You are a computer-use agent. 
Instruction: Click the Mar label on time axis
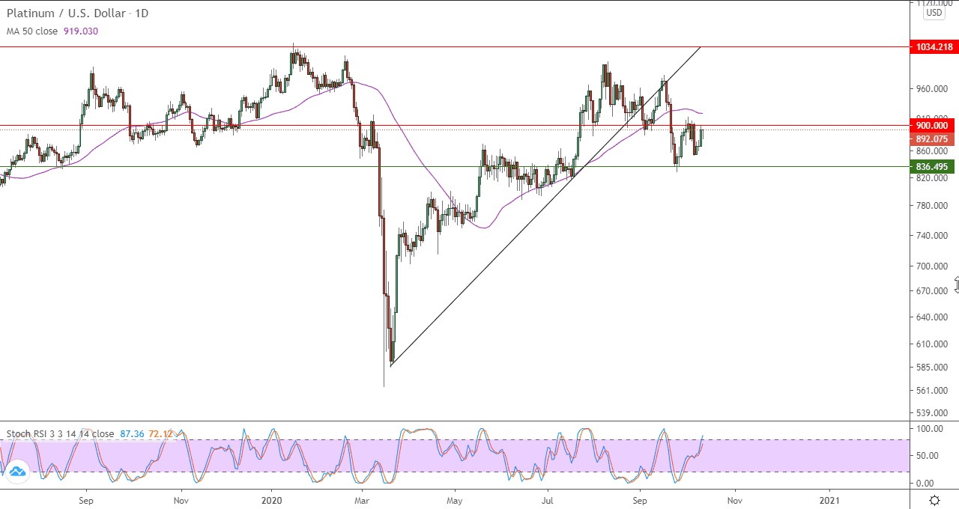coord(362,499)
